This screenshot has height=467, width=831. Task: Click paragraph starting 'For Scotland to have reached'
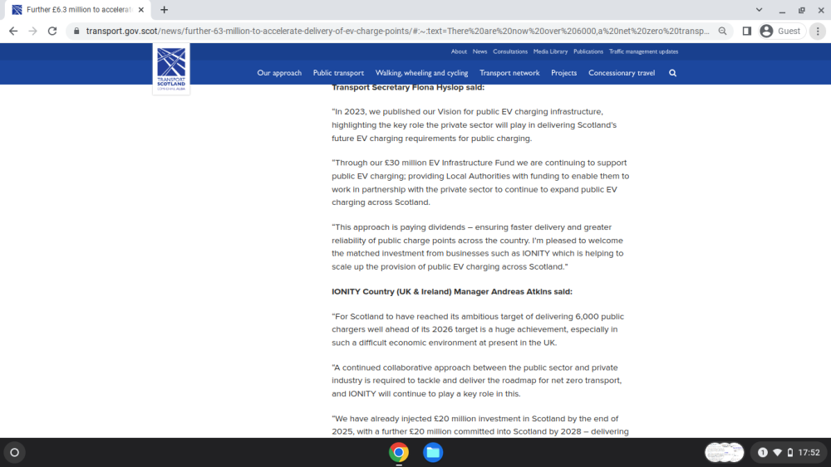478,329
